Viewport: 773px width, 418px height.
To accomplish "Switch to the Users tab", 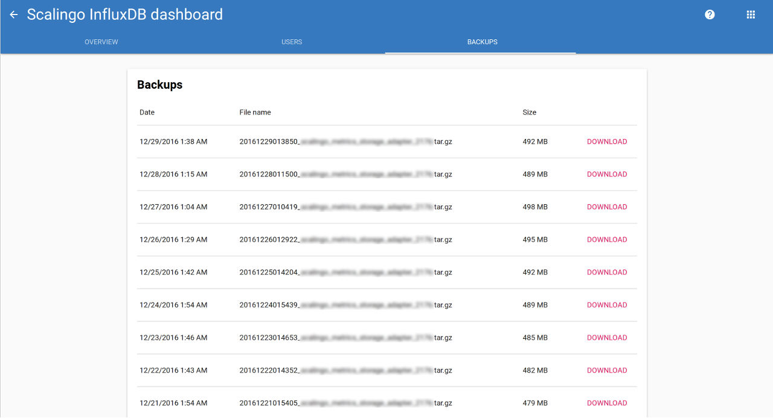I will [x=292, y=42].
